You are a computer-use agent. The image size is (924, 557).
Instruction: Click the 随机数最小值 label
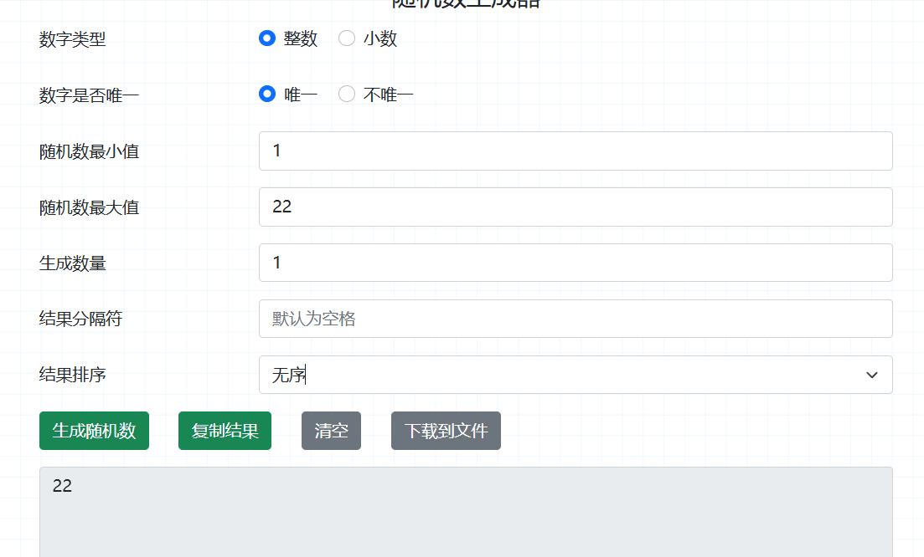point(90,151)
